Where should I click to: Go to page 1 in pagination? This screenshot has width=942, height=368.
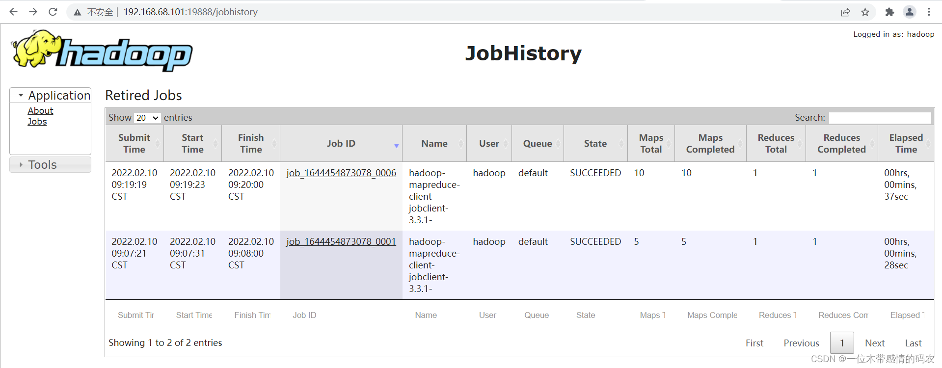click(841, 343)
